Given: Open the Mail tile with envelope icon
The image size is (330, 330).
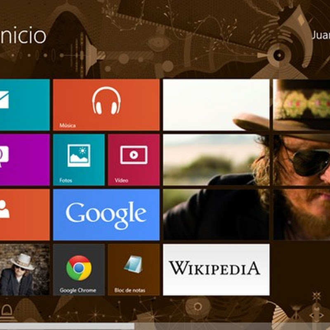Looking at the screenshot, I should tap(25, 105).
